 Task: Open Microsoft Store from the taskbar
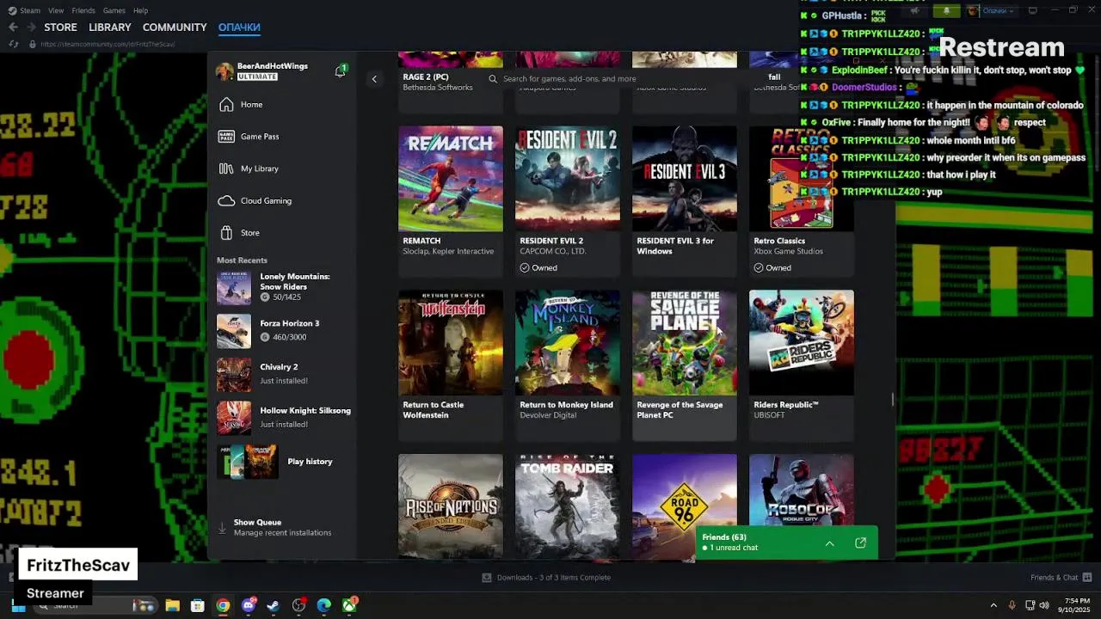tap(197, 605)
